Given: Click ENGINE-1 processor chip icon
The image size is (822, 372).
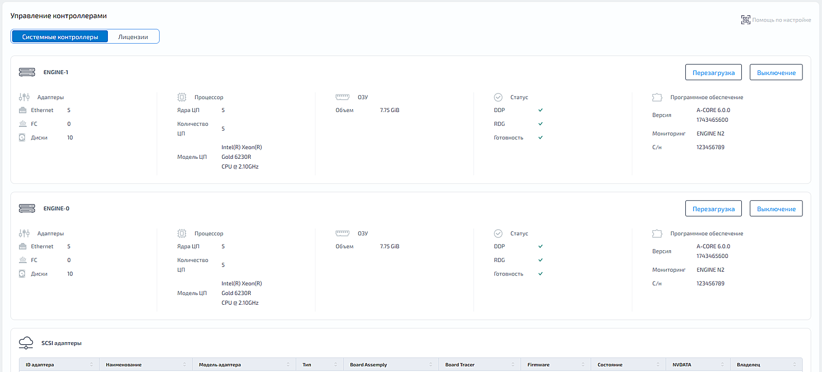Looking at the screenshot, I should click(182, 97).
